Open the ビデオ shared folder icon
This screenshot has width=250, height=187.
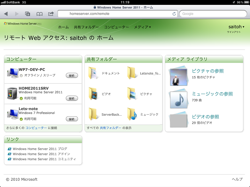[x=93, y=94]
